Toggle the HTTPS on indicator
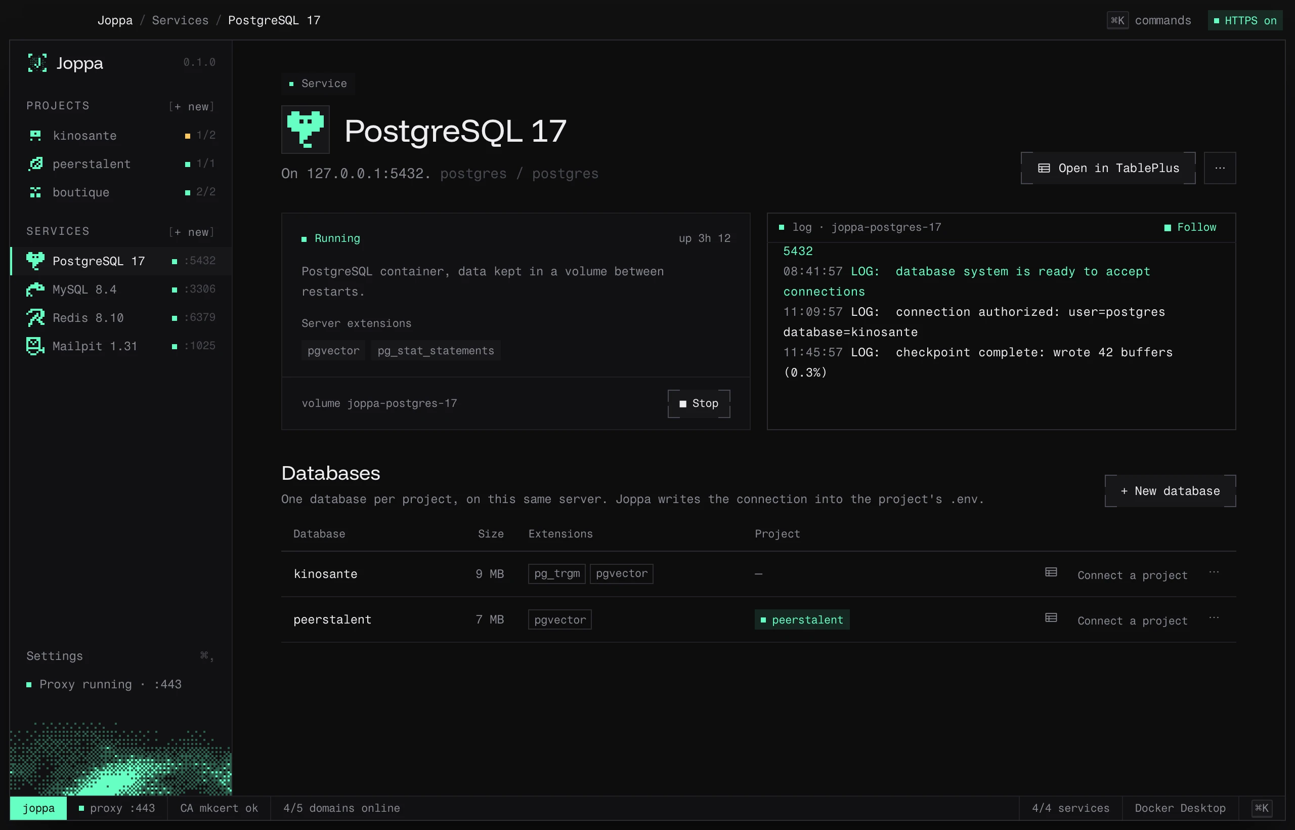This screenshot has width=1295, height=830. click(1245, 20)
